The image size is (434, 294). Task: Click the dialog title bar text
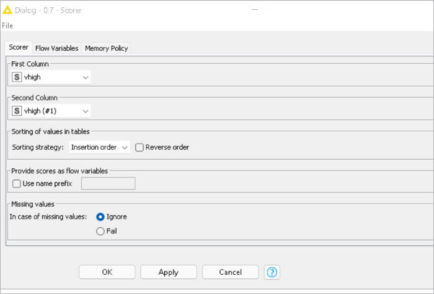pos(52,10)
